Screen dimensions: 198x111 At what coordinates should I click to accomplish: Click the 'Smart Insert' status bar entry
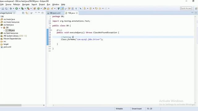137,109
